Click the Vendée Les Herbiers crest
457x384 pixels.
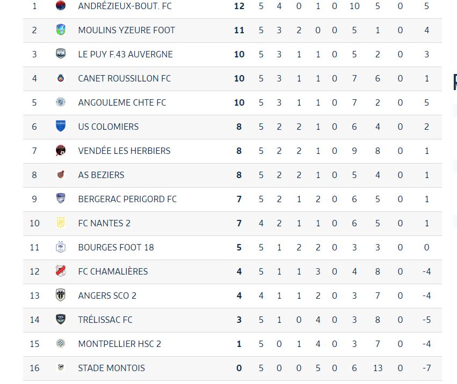tap(61, 150)
